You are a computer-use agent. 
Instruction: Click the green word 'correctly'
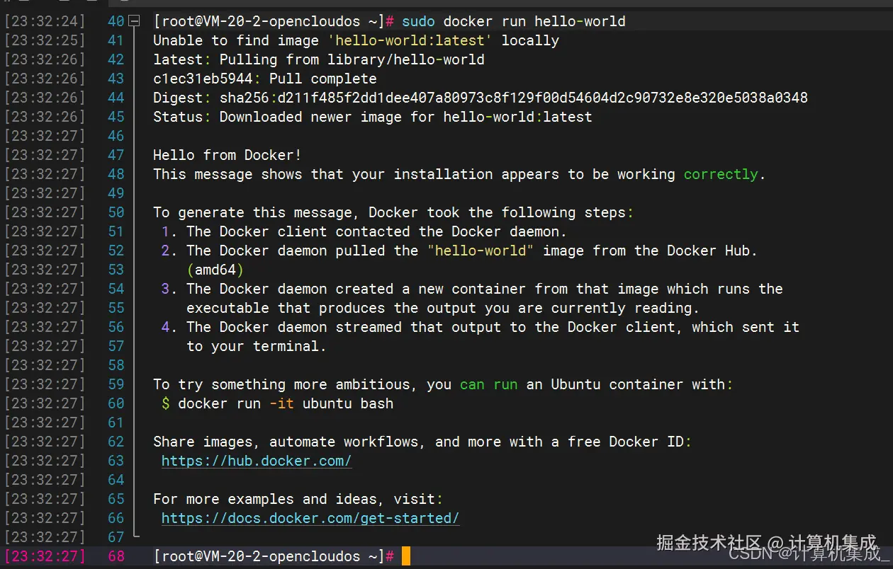[x=721, y=174]
